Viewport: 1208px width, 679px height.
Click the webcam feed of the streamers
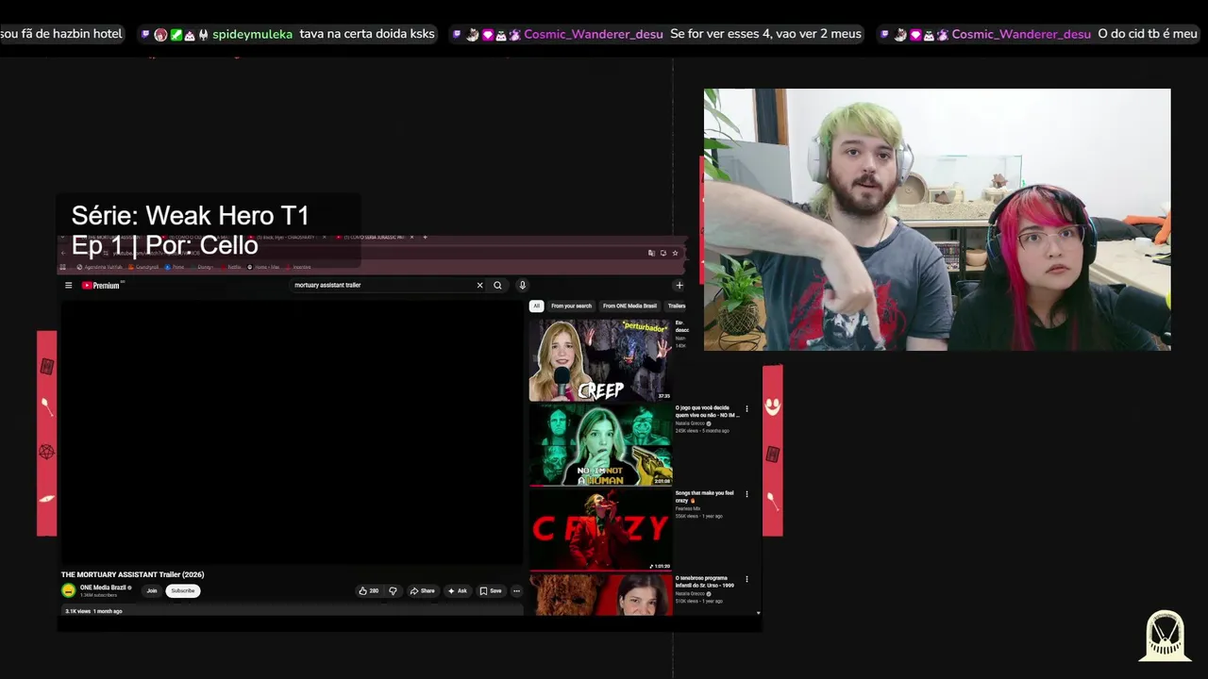click(x=937, y=220)
